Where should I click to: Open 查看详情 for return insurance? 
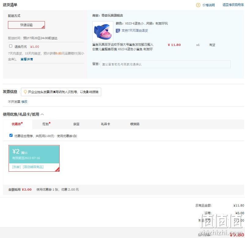[27, 59]
